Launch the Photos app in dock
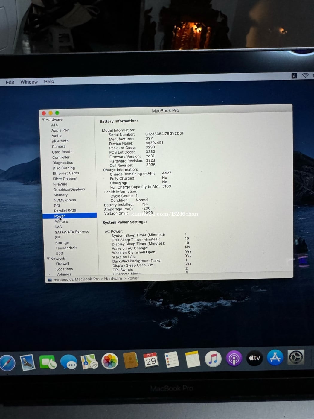This screenshot has height=419, width=314. tap(110, 361)
